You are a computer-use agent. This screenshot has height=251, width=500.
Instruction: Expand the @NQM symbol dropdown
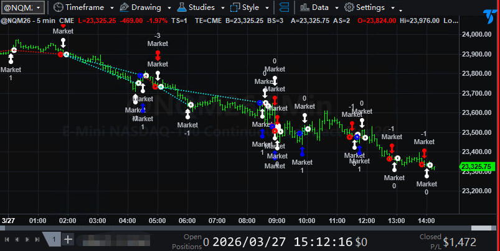(39, 7)
